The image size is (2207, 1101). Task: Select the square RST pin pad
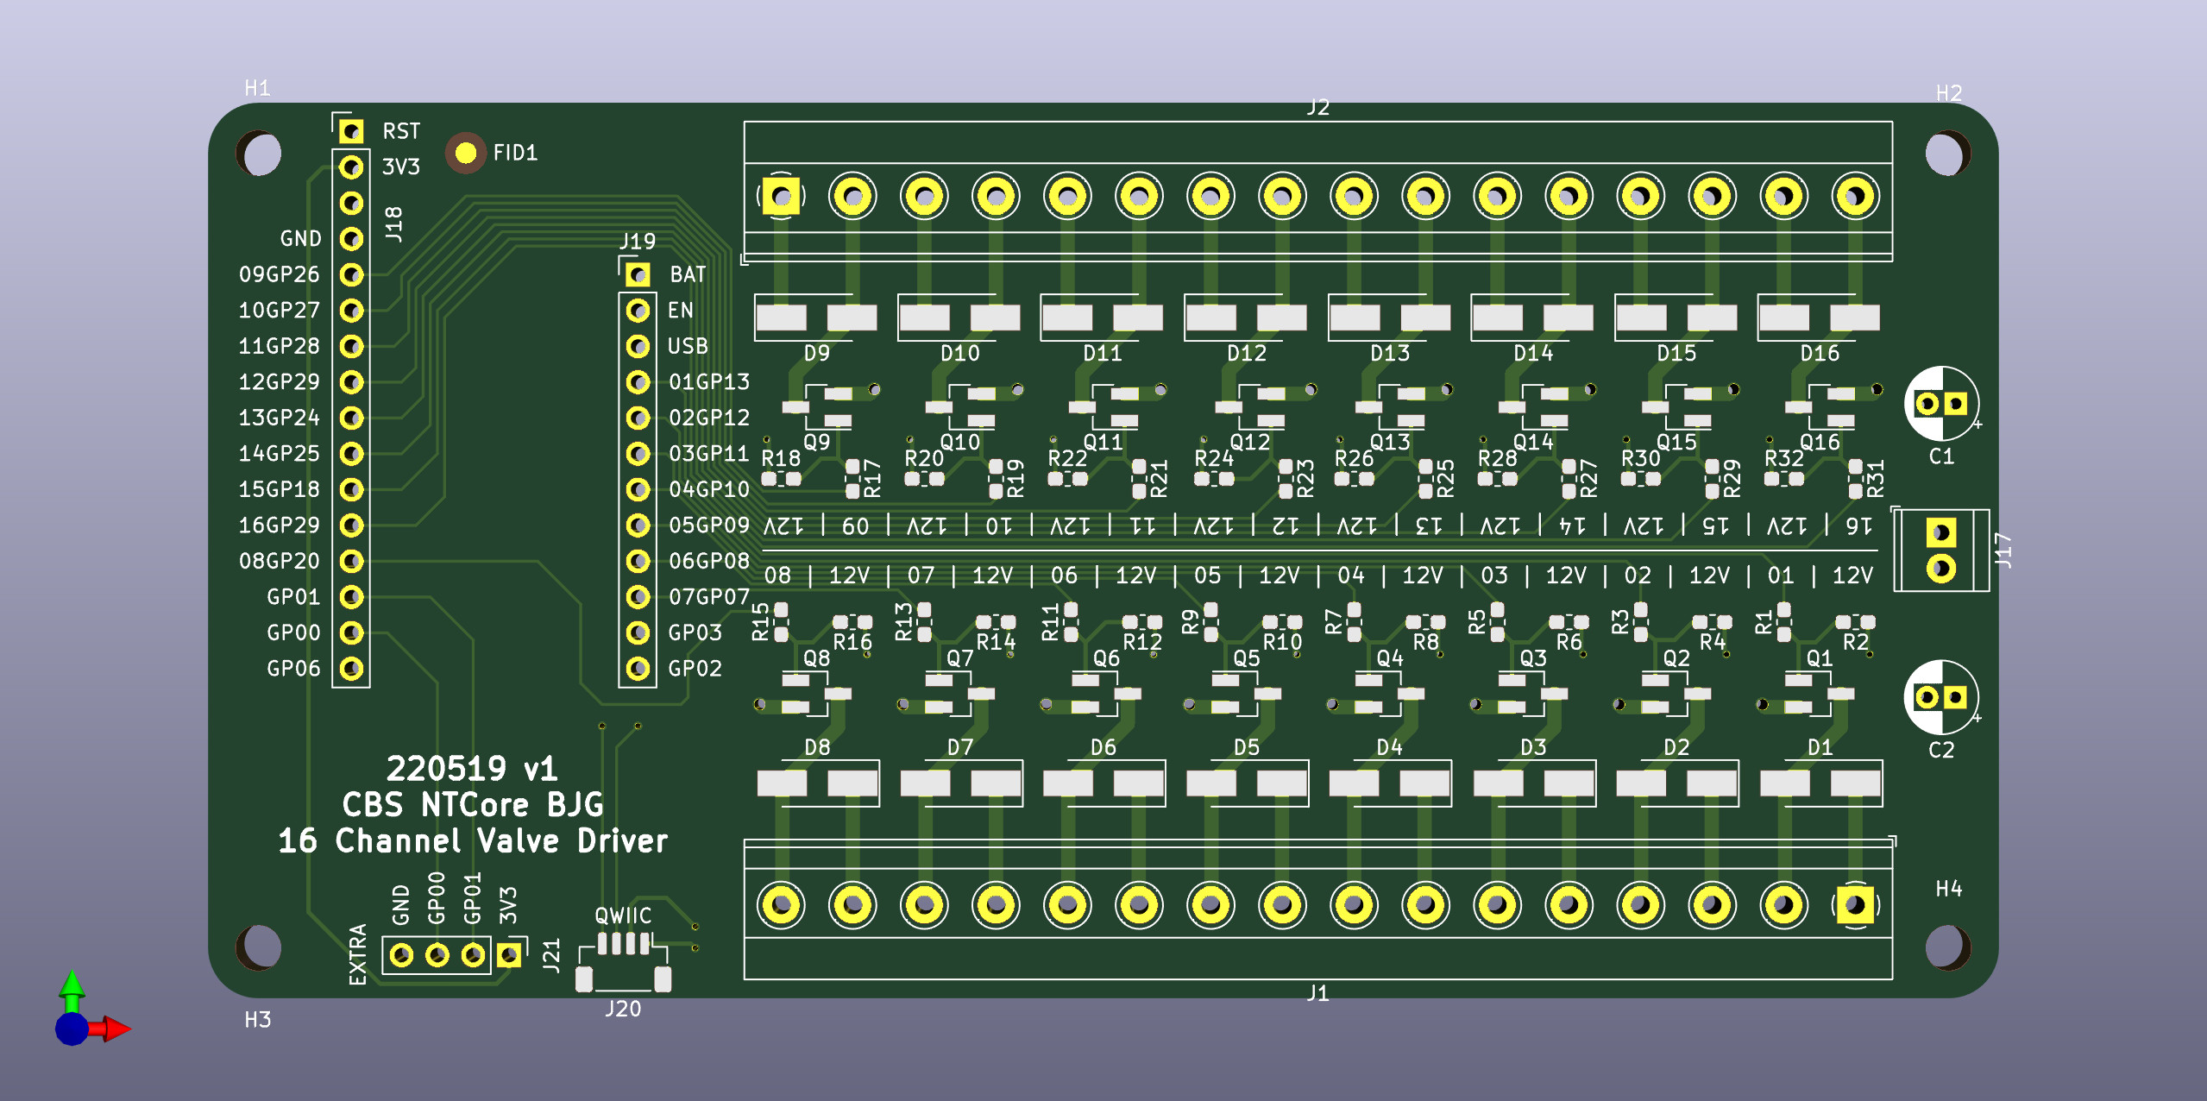click(x=350, y=131)
